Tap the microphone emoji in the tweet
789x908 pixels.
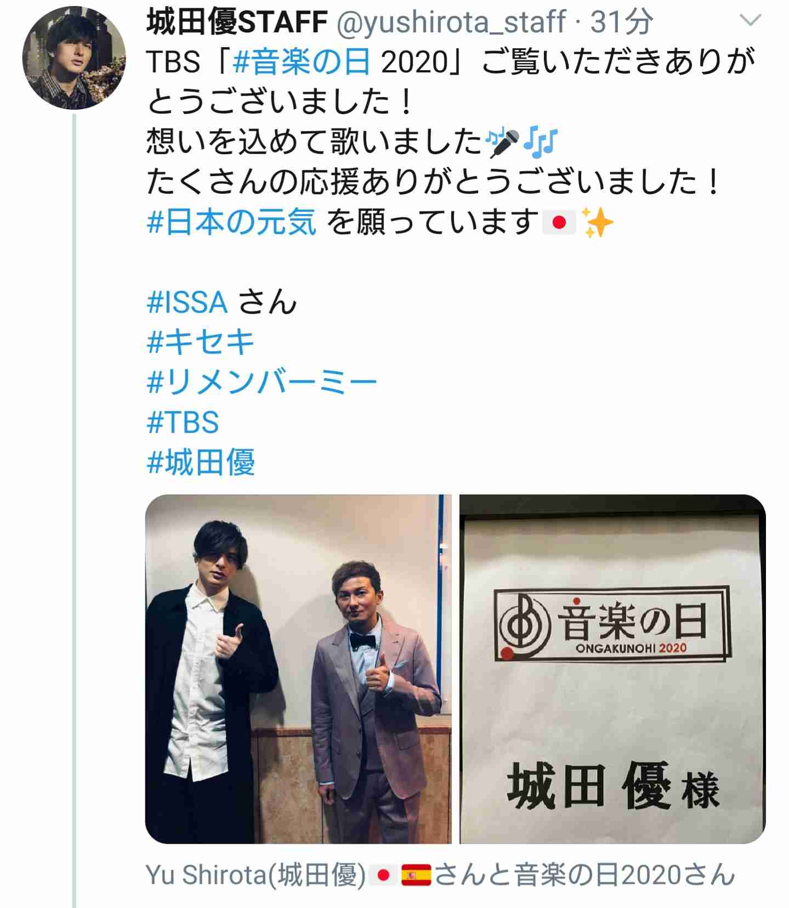pos(503,143)
